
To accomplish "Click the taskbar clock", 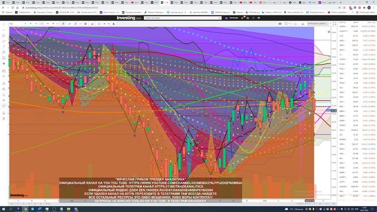I will [x=364, y=209].
